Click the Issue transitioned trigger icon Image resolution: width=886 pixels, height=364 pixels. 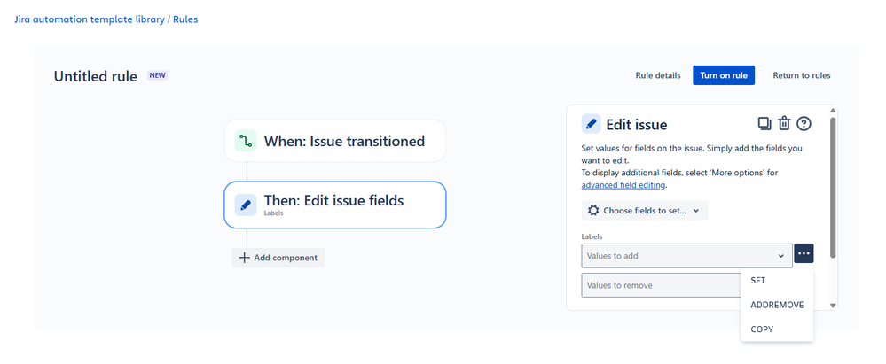click(246, 141)
